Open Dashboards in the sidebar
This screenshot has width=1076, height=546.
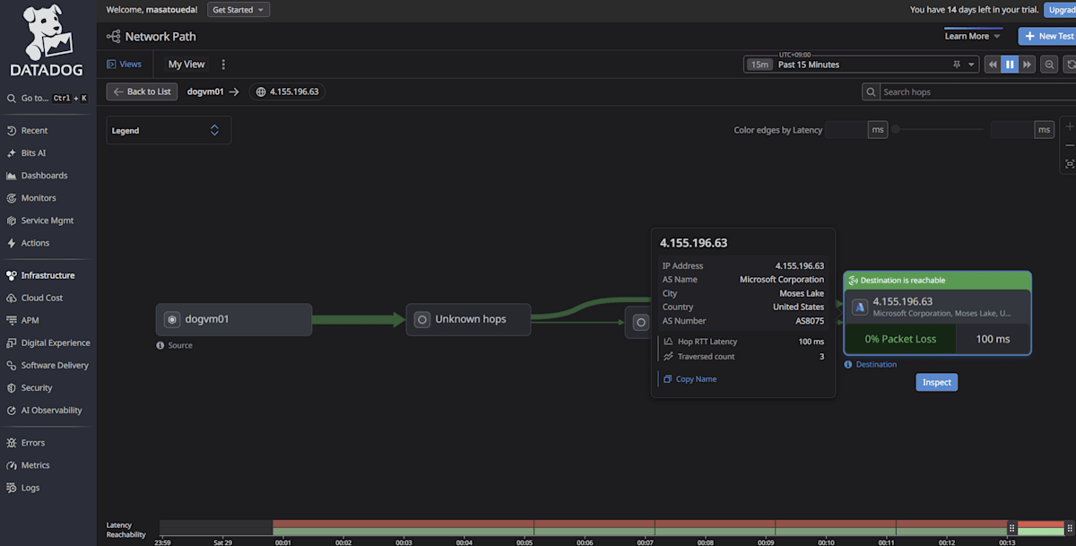tap(44, 176)
